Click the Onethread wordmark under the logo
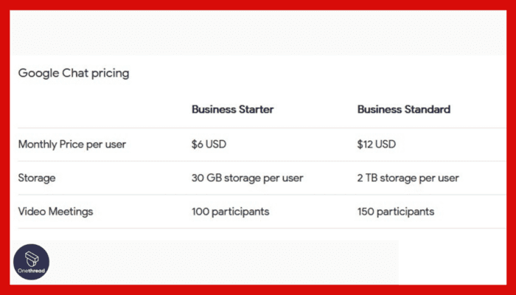 [32, 271]
